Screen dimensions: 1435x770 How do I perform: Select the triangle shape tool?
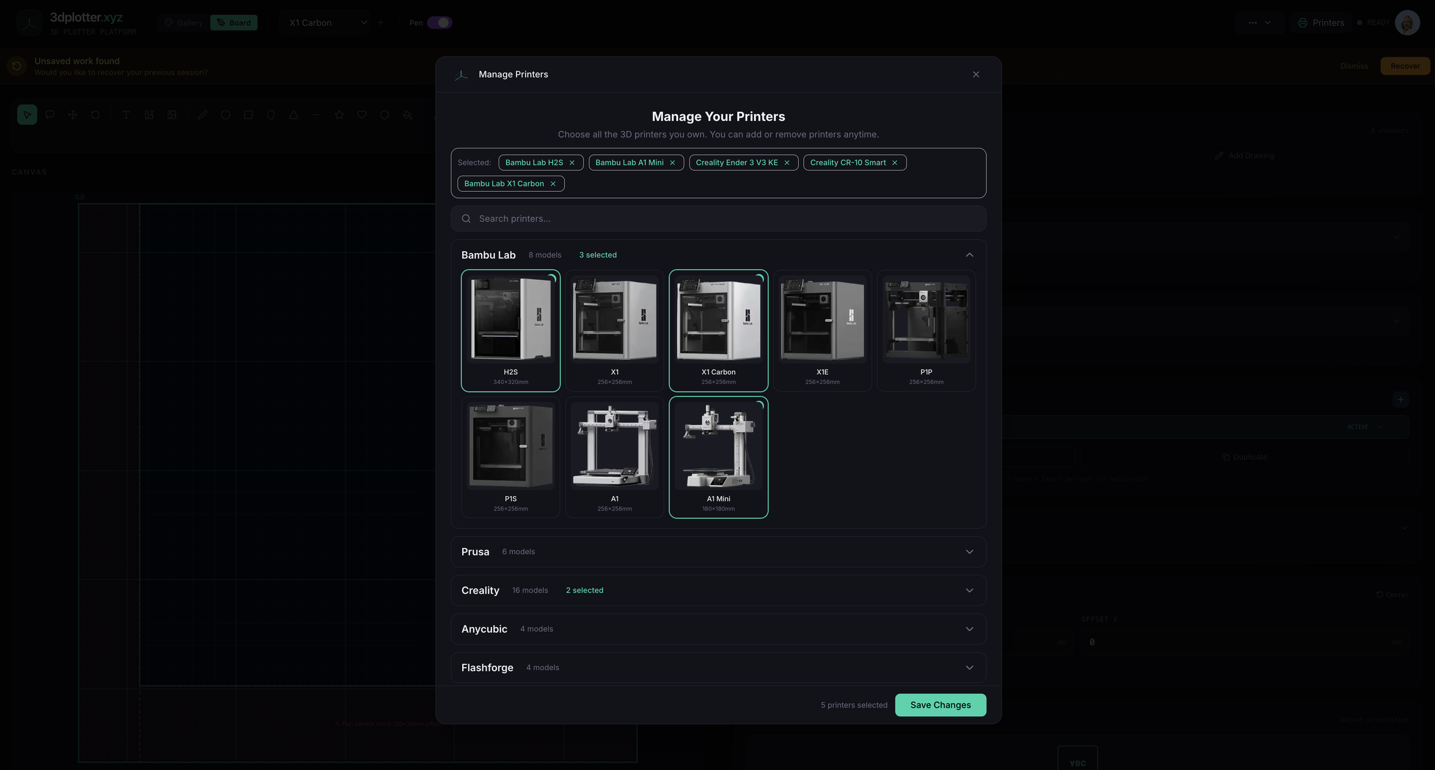pyautogui.click(x=294, y=115)
